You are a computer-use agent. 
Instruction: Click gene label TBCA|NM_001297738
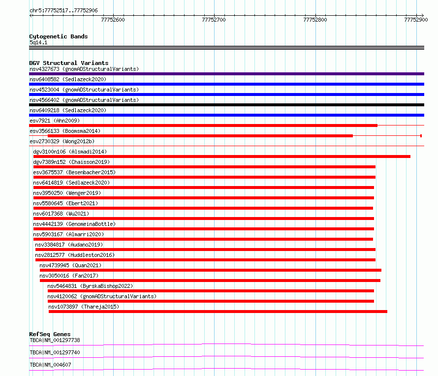click(55, 340)
